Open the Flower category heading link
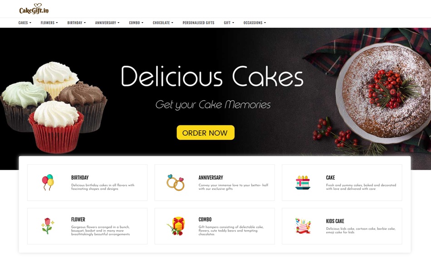The image size is (431, 257). [x=78, y=219]
